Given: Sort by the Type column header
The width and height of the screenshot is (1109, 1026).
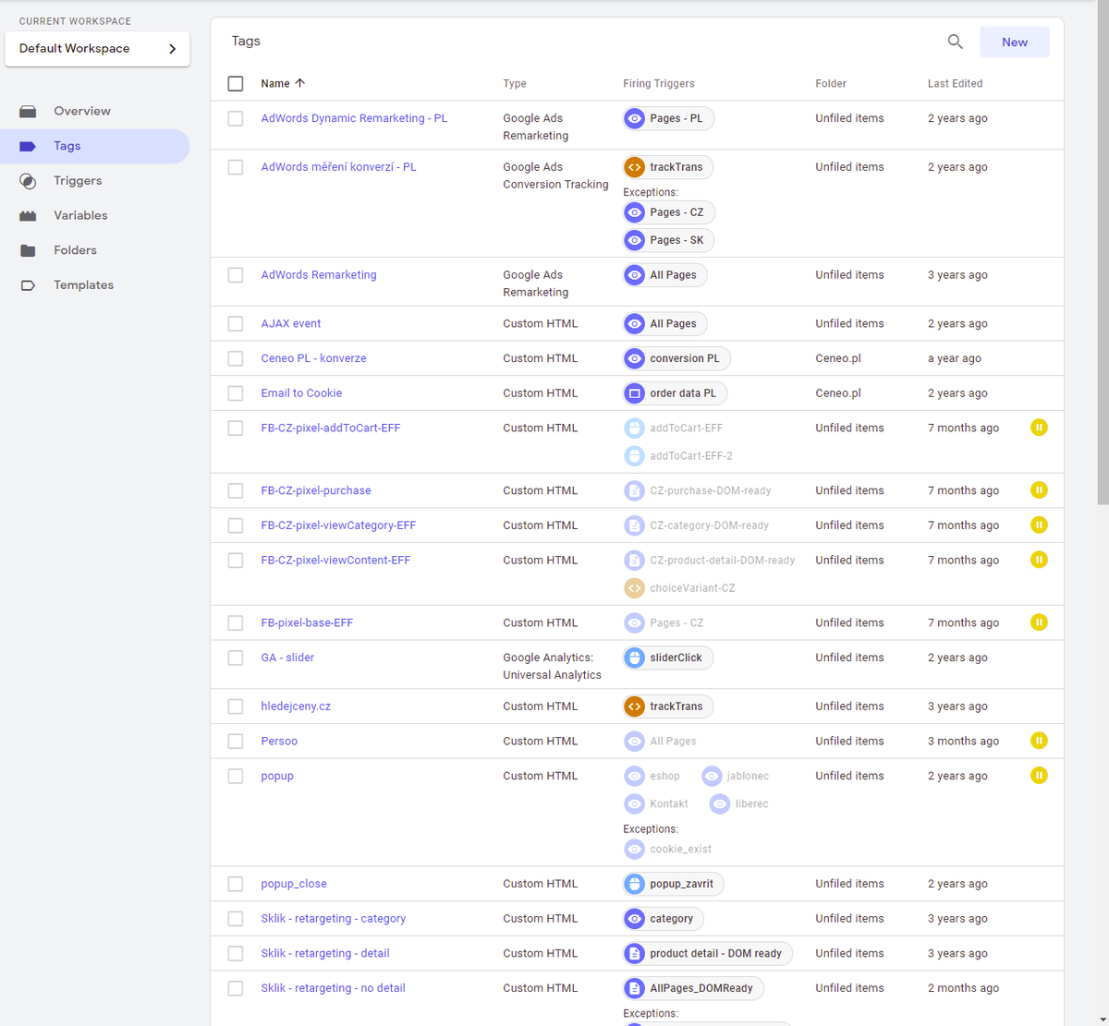Looking at the screenshot, I should [515, 83].
